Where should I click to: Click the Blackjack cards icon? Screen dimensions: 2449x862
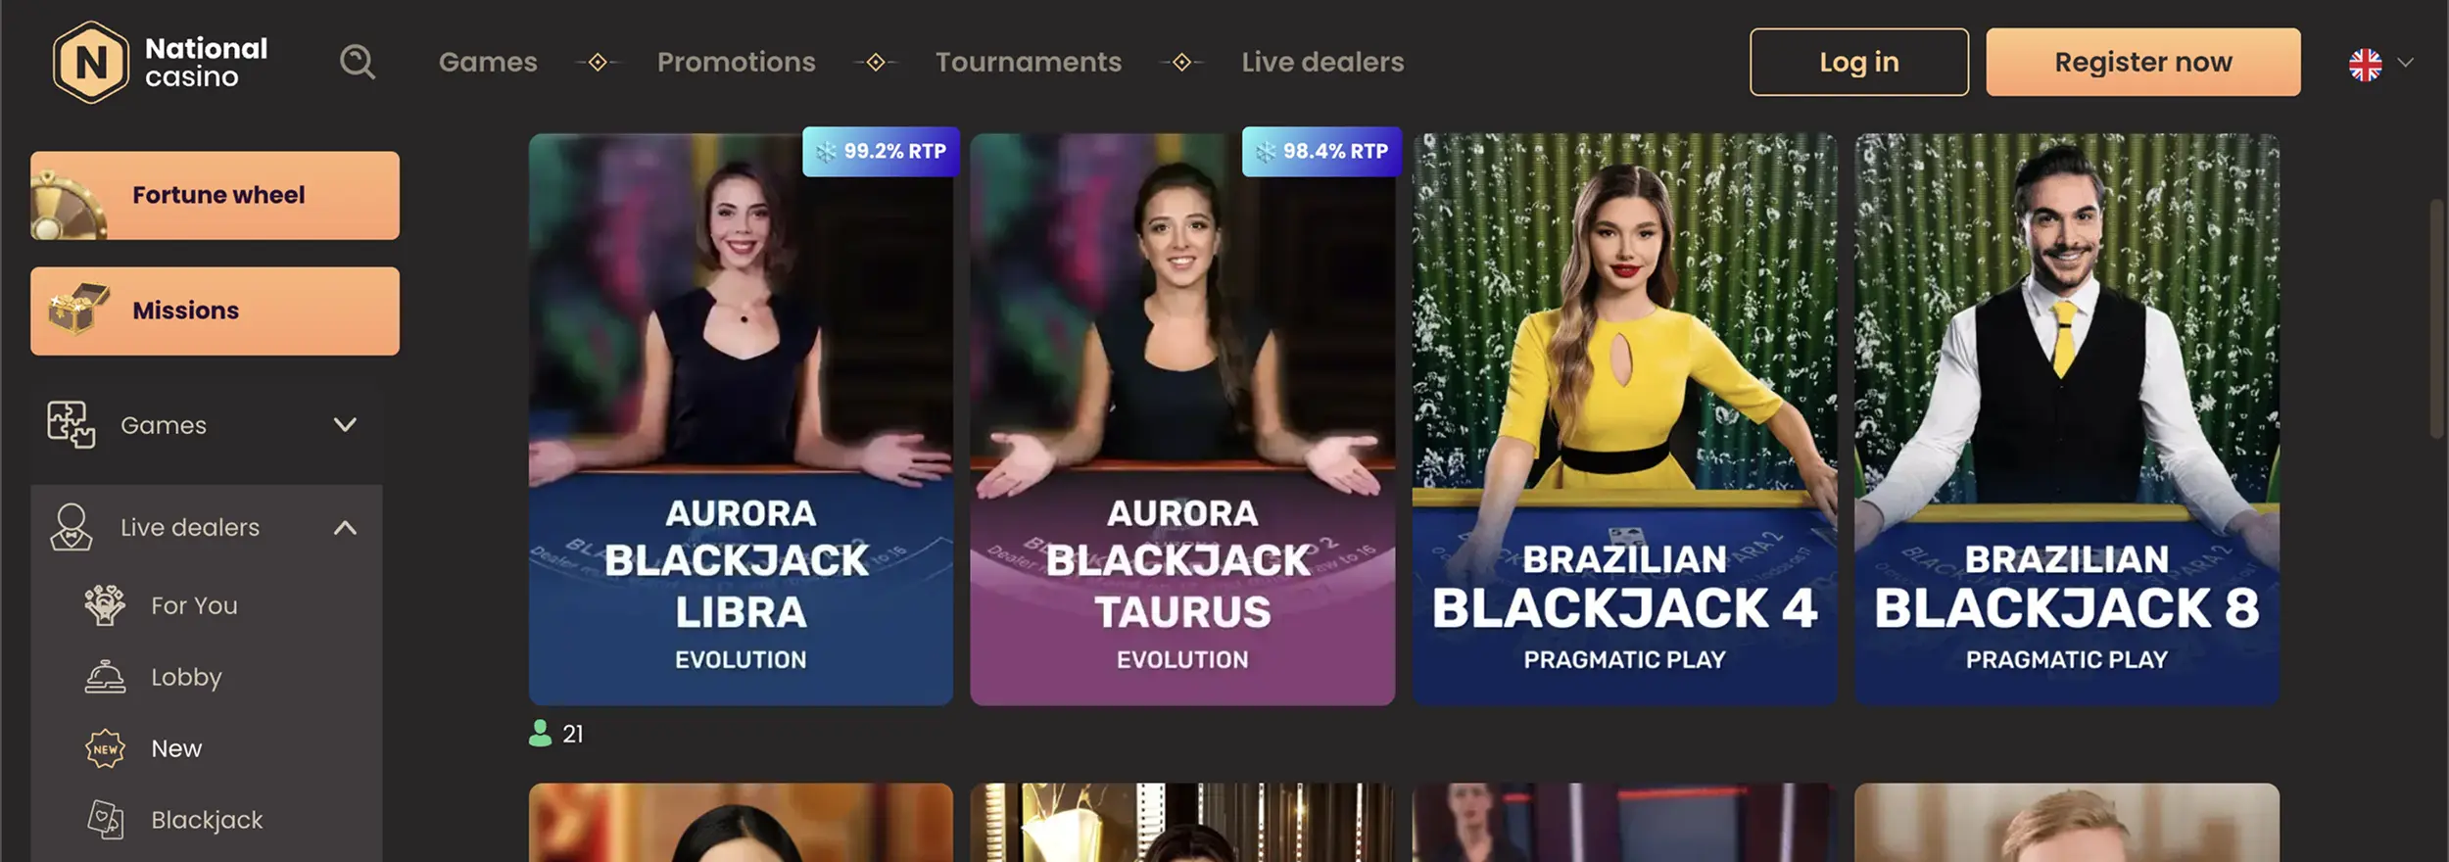(105, 820)
